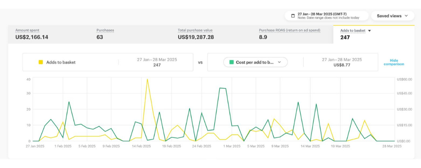Expand the Adds to basket tab arrow

pos(369,31)
